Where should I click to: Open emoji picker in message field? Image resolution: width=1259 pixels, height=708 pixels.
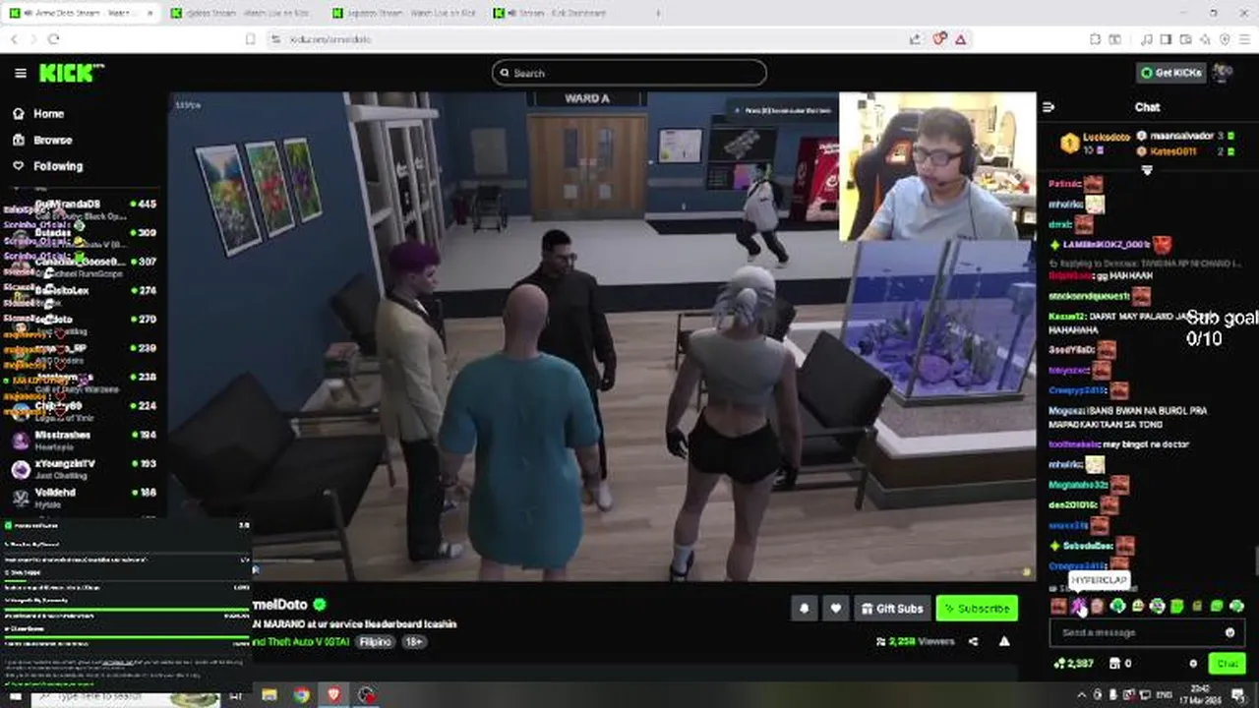tap(1229, 632)
